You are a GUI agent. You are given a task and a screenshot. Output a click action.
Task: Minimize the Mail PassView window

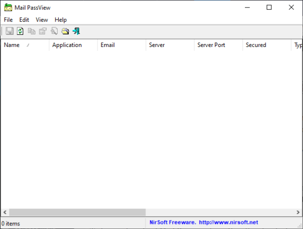point(247,8)
